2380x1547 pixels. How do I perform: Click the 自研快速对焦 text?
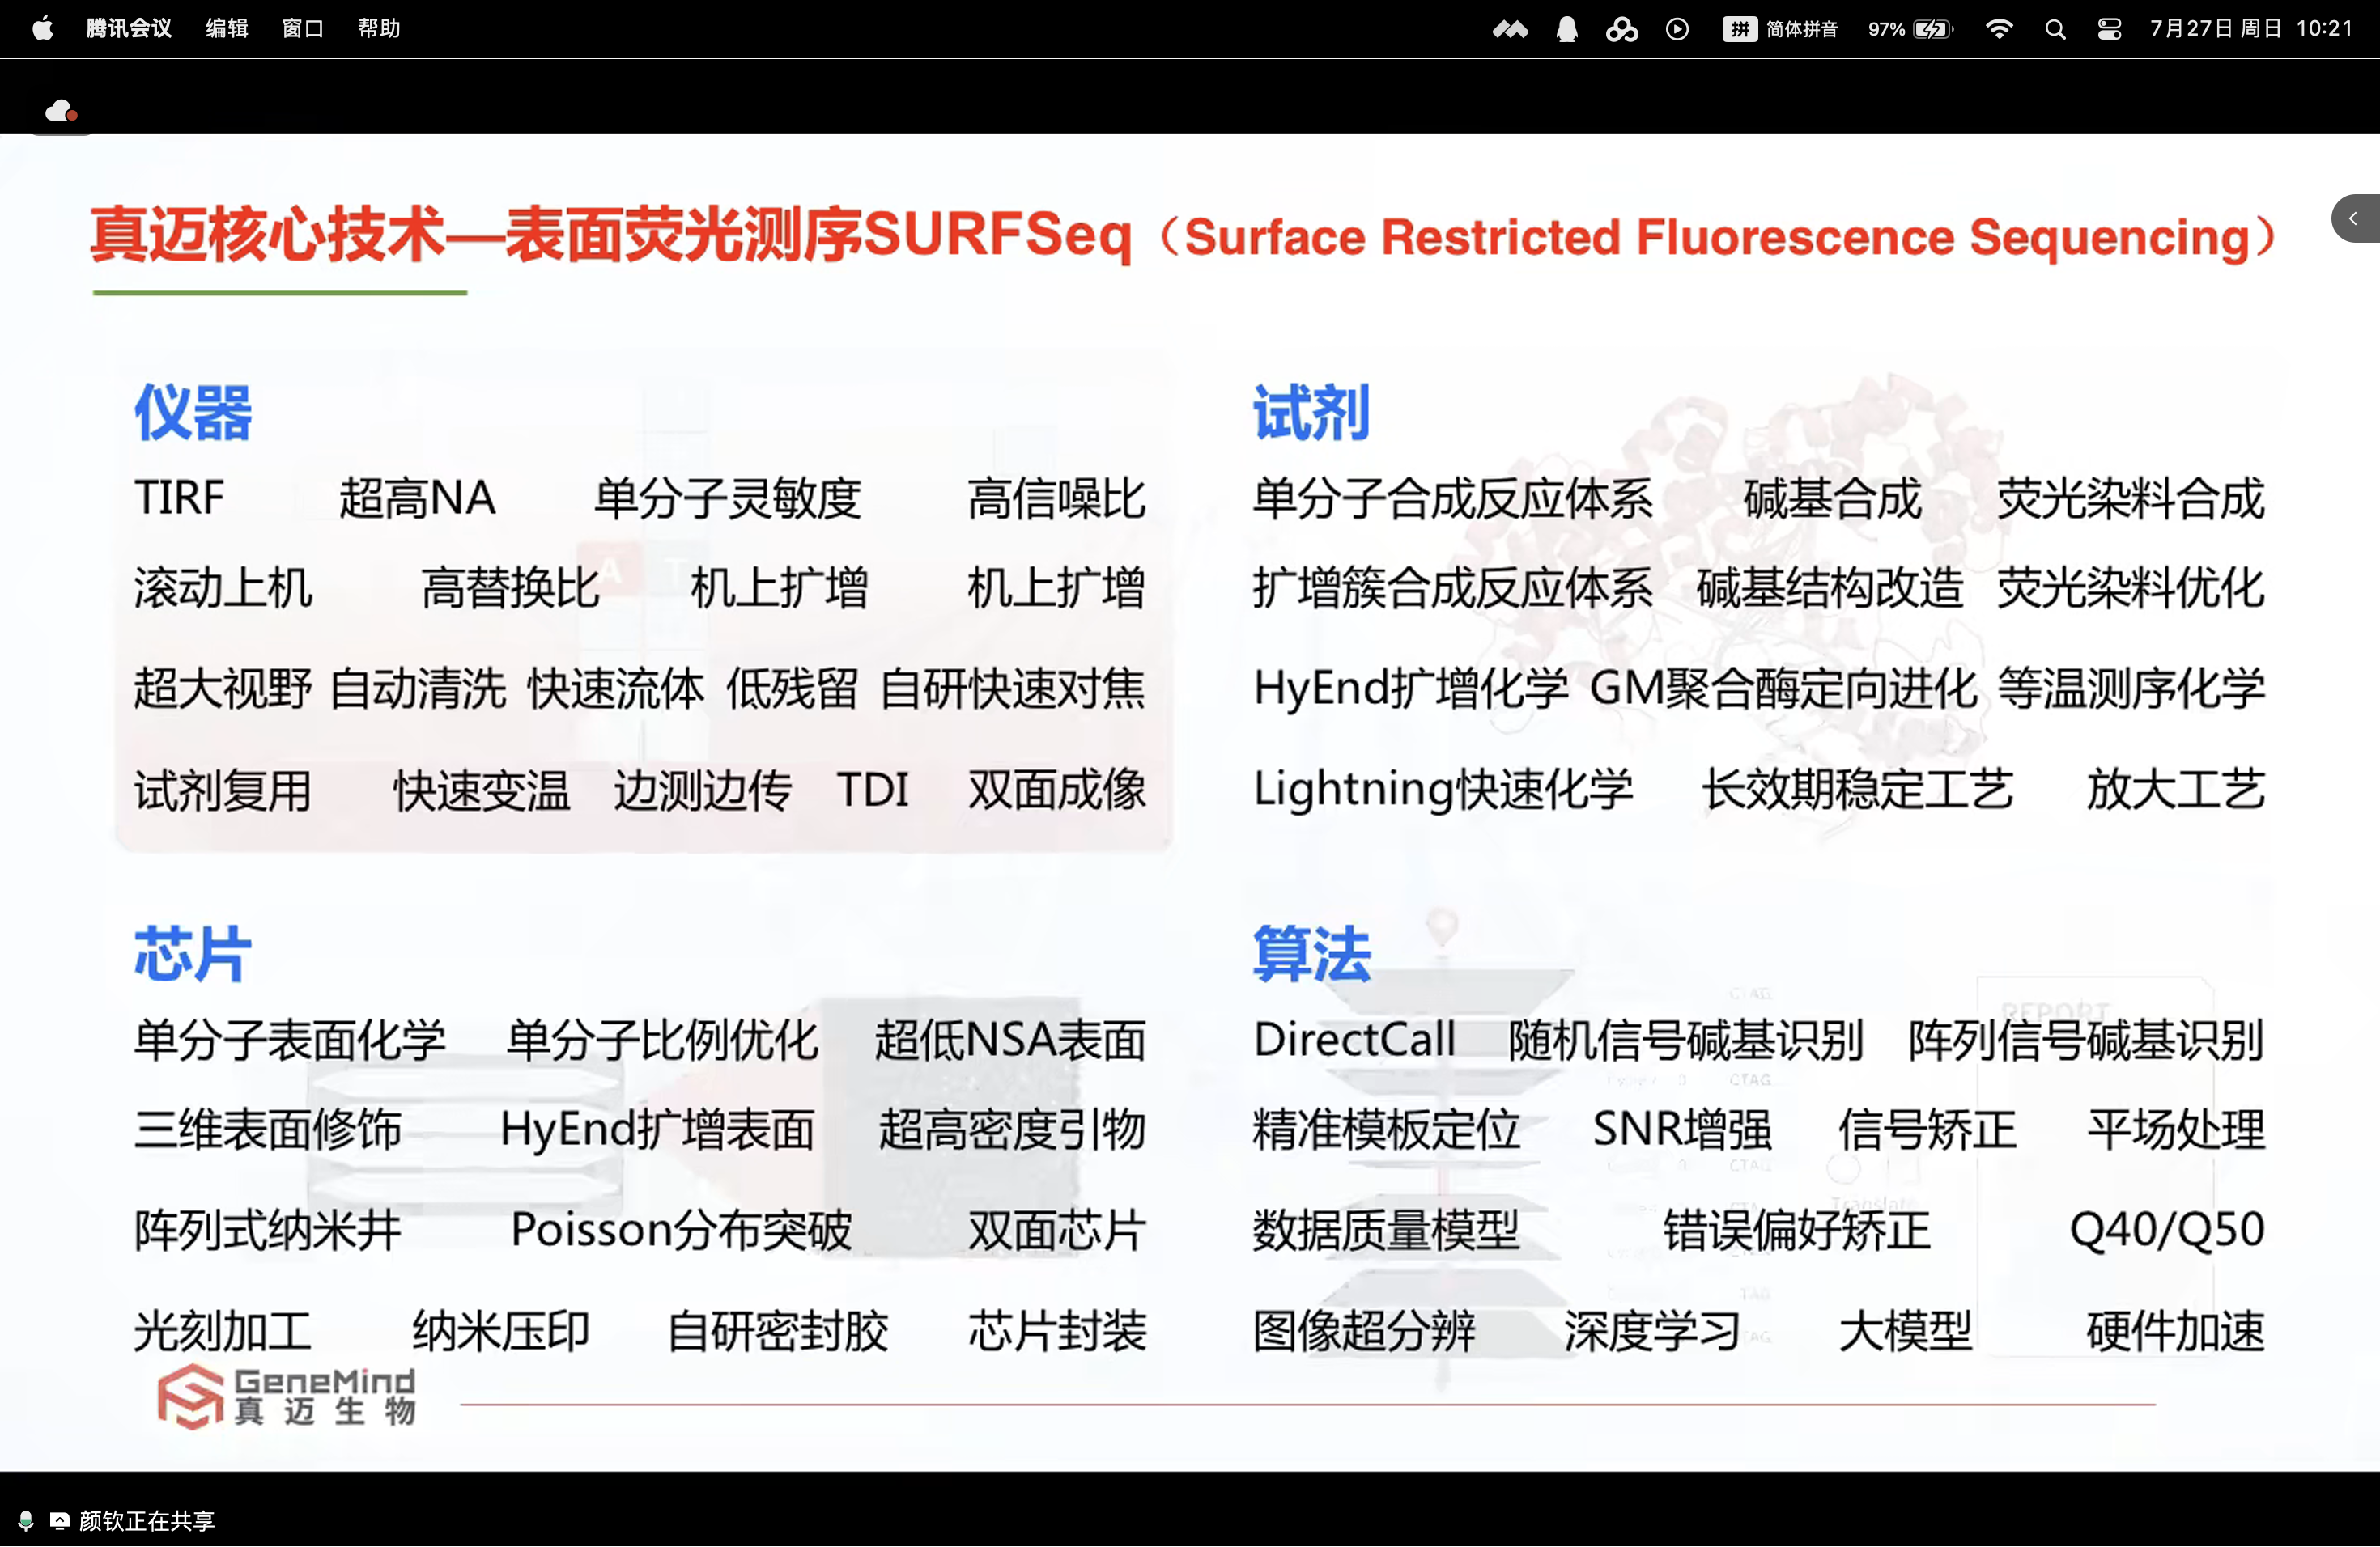(x=1013, y=689)
